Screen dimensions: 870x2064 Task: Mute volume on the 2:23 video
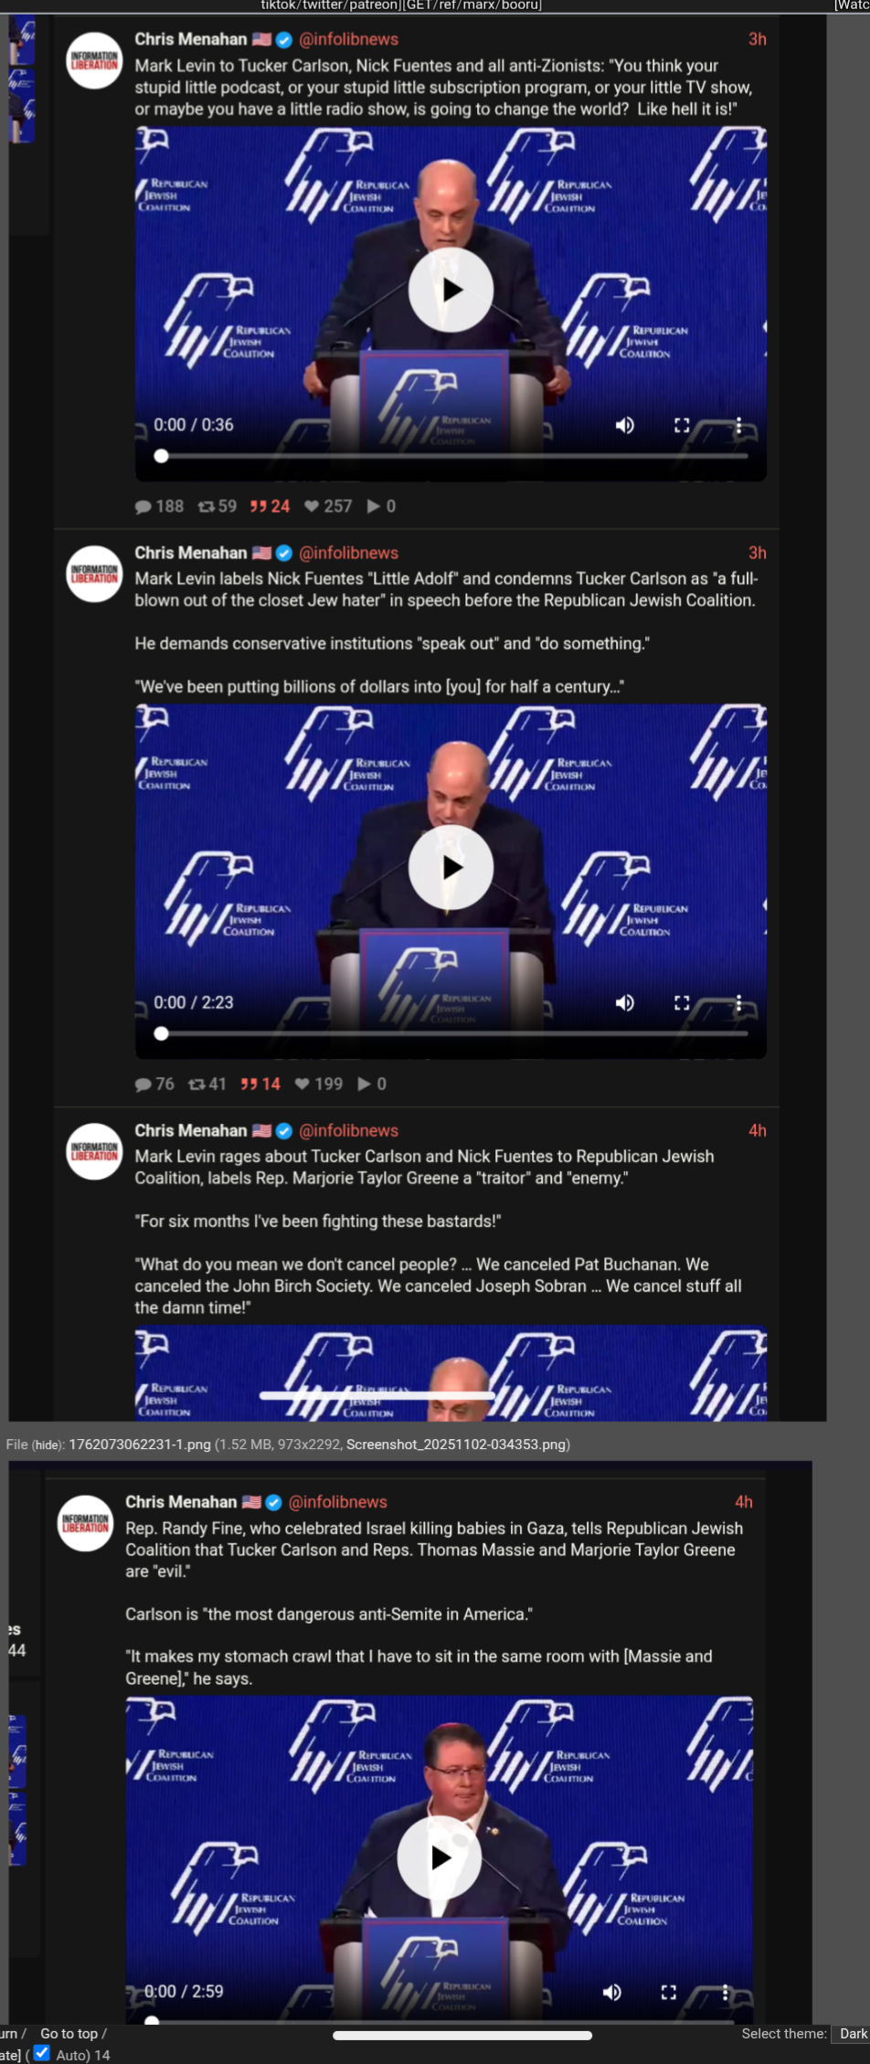(x=625, y=1002)
